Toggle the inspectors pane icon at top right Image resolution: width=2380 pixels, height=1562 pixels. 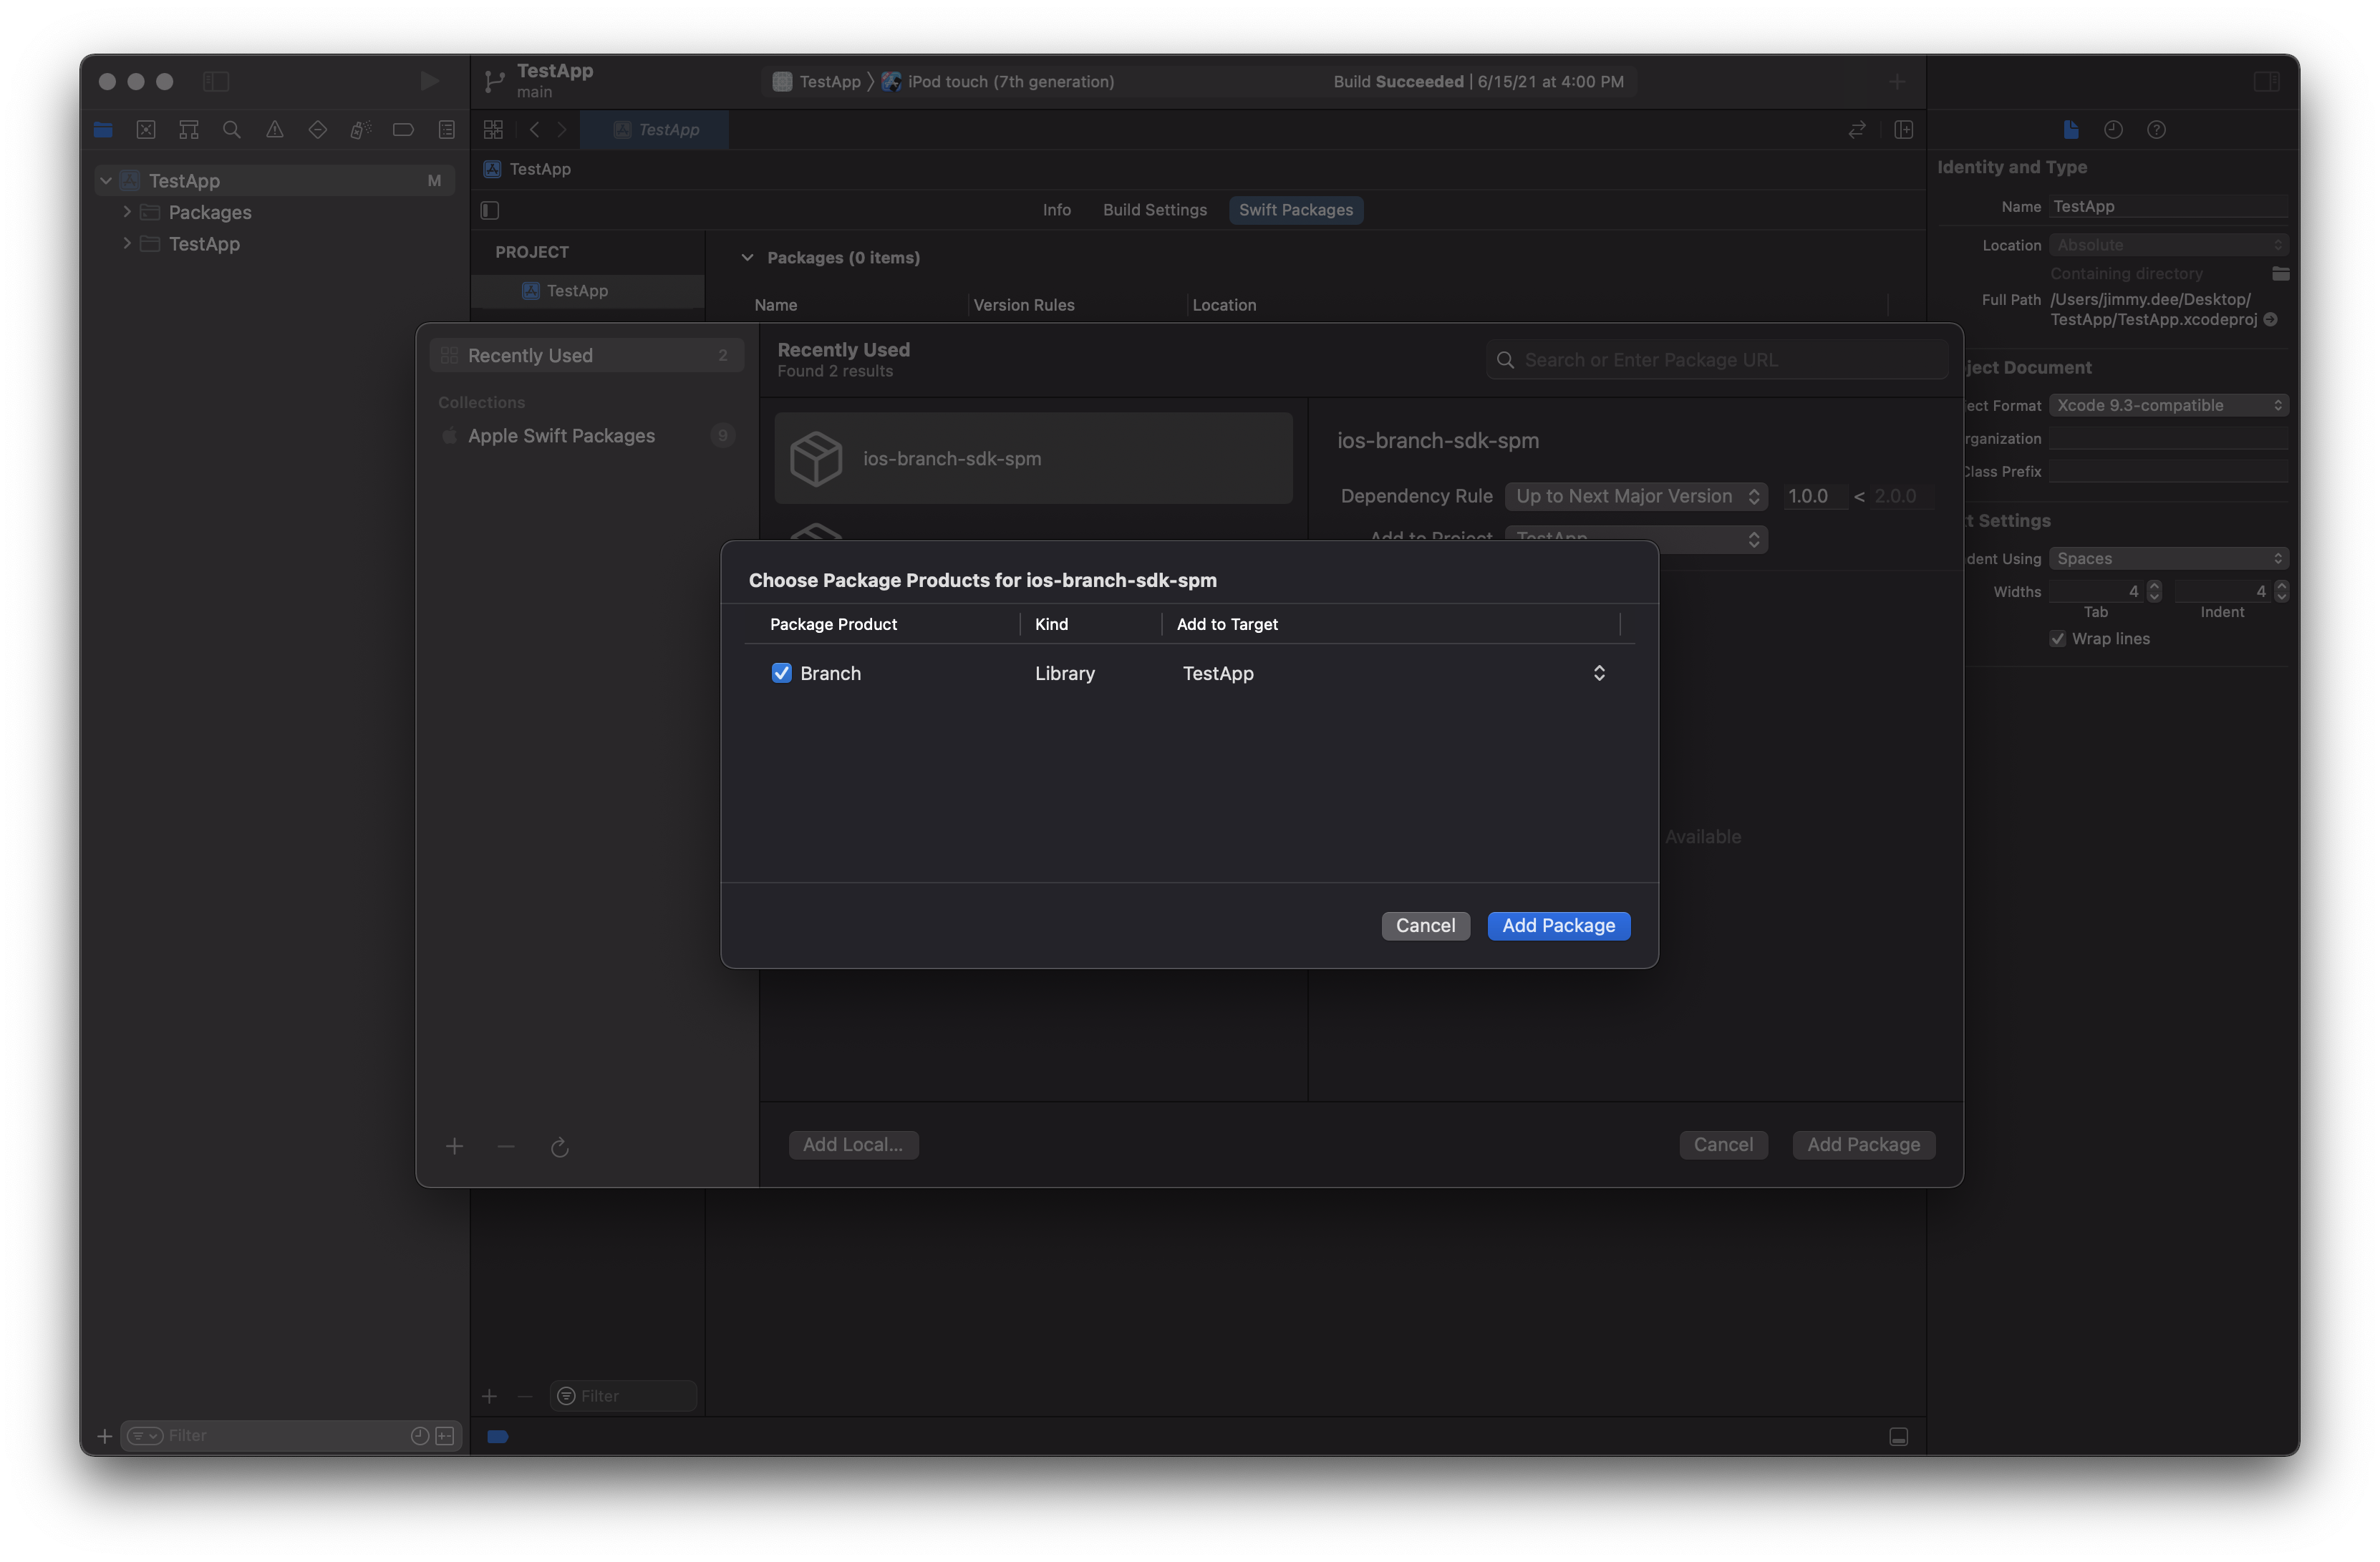pyautogui.click(x=2266, y=81)
